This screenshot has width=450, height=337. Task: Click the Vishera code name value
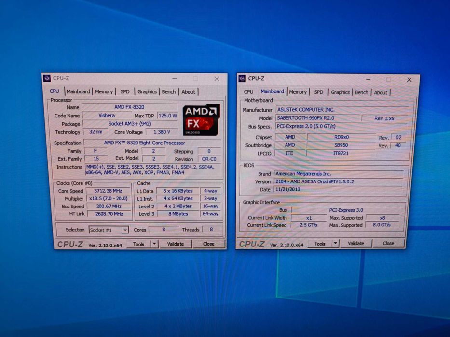point(107,115)
